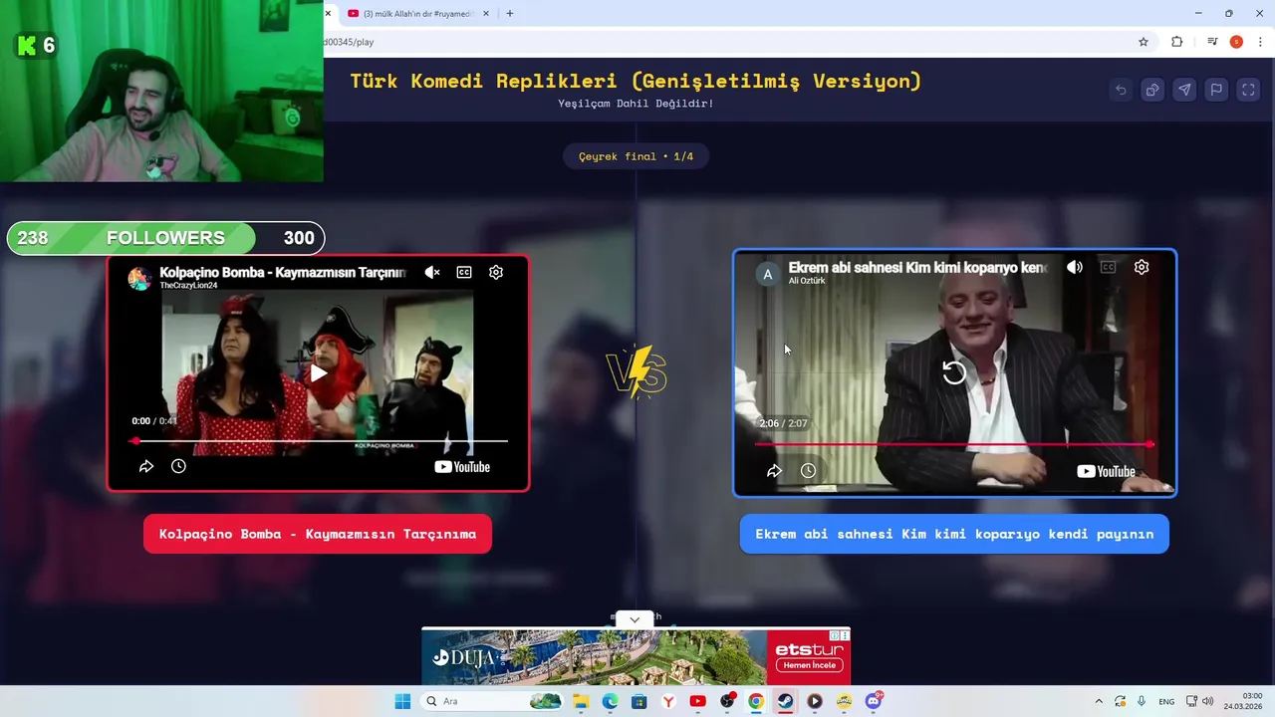Show hidden system tray icons
This screenshot has width=1275, height=717.
point(1099,701)
